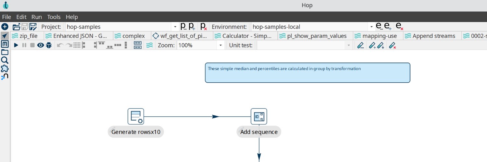Screen dimensions: 487x162
Task: Click the Save file floppy icon
Action: click(x=25, y=27)
